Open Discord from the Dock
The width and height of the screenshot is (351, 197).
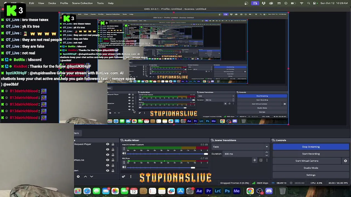tap(269, 191)
